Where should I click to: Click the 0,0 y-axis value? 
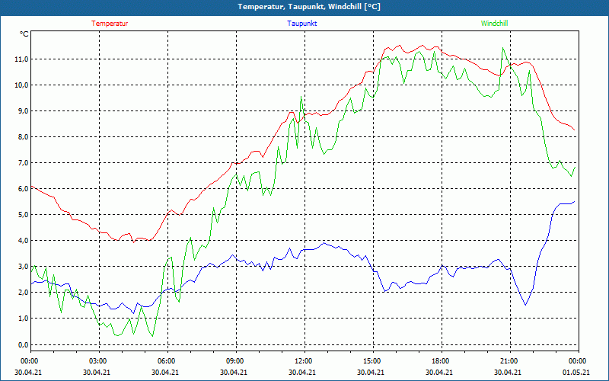[x=23, y=345]
